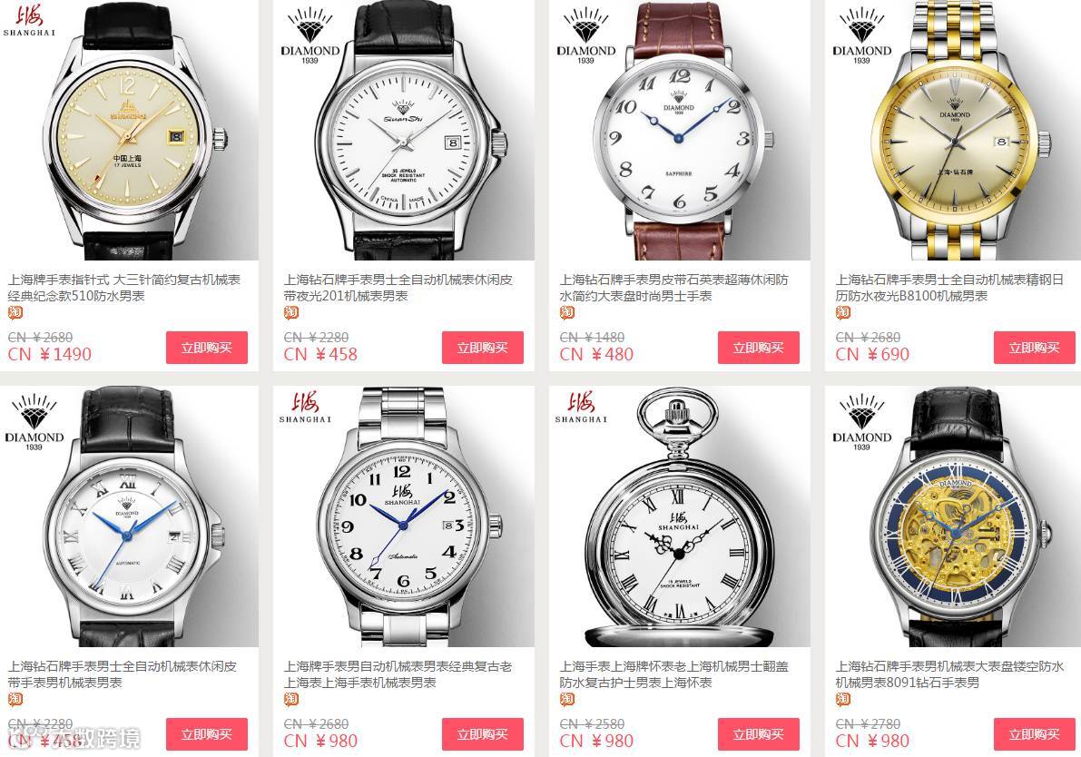Viewport: 1081px width, 757px height.
Task: Click the Taobao icon under the quartz leather watch
Action: pos(566,313)
